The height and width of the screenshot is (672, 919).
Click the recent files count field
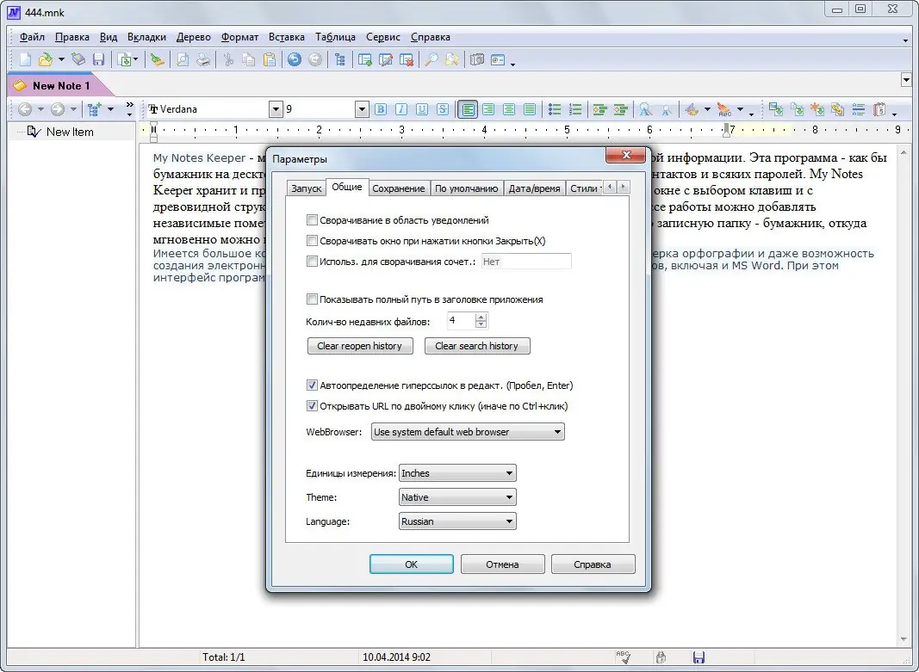tap(462, 321)
